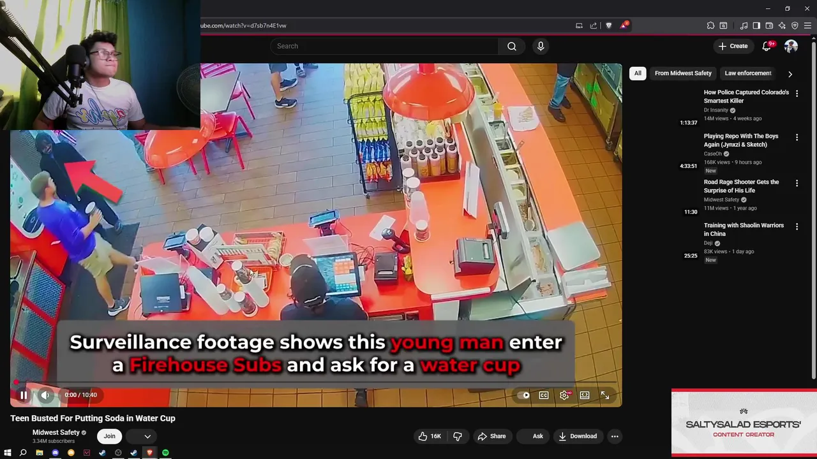Open the player settings gear

tap(564, 395)
